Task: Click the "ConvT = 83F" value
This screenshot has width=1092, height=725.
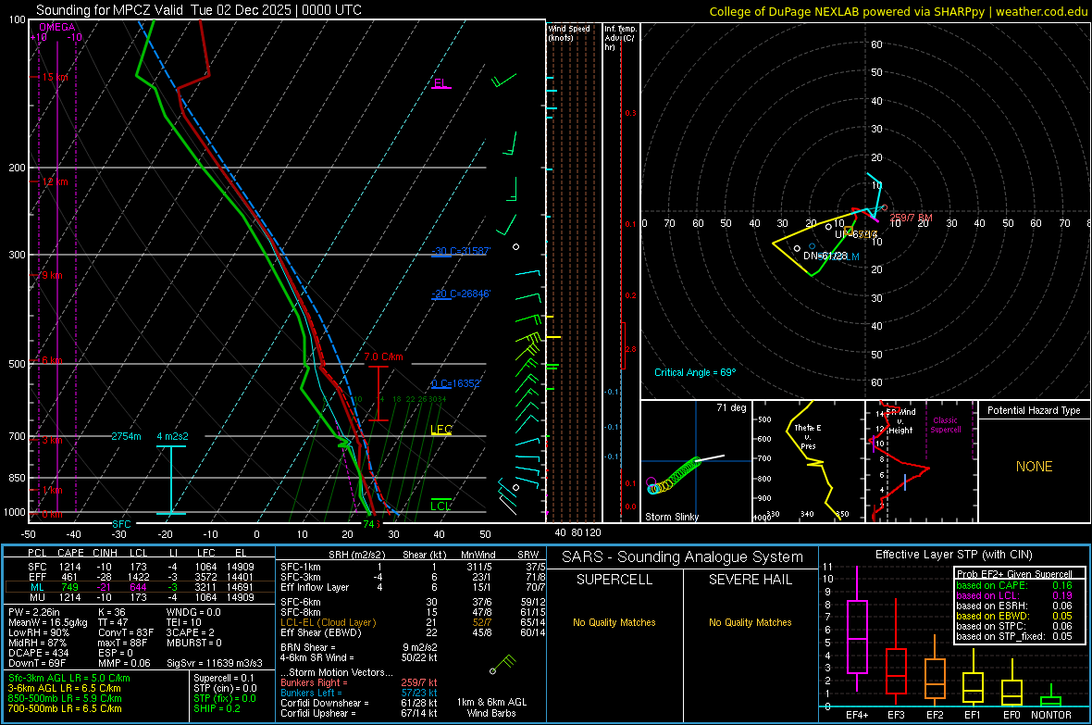Action: tap(126, 633)
